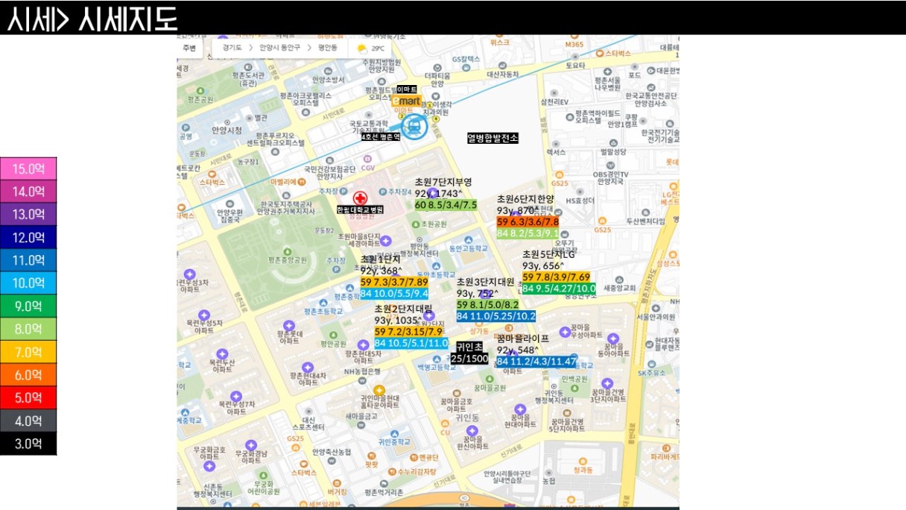Click the 열병합발전소 black label

[492, 138]
